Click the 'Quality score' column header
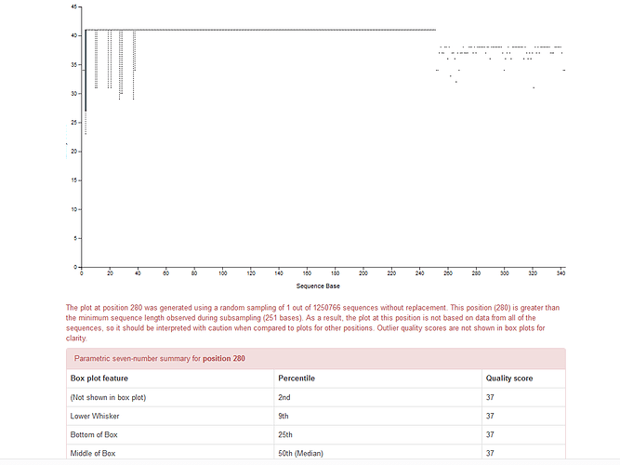 click(509, 379)
